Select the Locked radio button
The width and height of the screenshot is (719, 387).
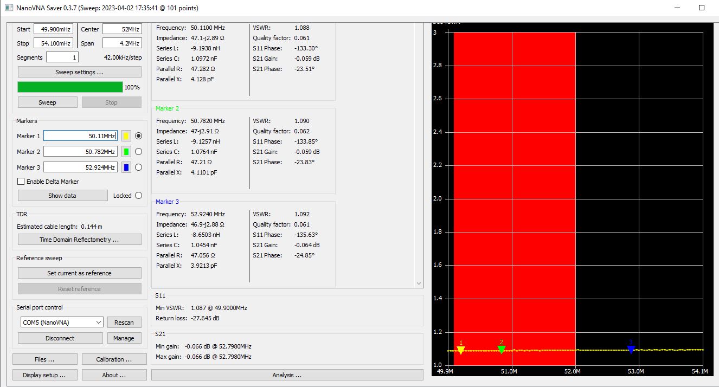click(x=138, y=196)
